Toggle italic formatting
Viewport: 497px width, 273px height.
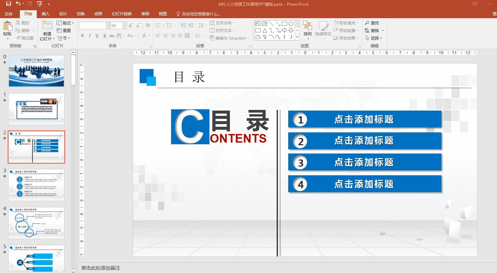[90, 36]
